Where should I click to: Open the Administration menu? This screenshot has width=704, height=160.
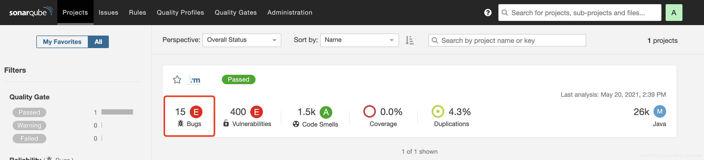(290, 13)
